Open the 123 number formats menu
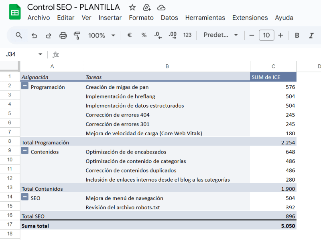Screen dimensions: 321x240 click(187, 35)
